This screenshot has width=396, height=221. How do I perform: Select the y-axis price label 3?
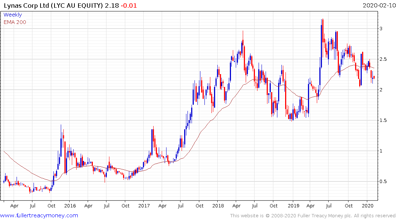(x=381, y=28)
